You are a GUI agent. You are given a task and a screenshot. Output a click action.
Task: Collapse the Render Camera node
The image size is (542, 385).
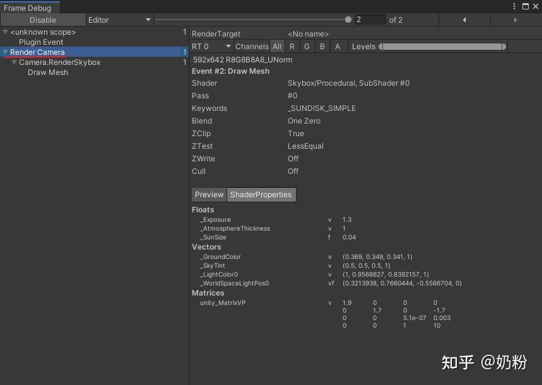pyautogui.click(x=5, y=52)
